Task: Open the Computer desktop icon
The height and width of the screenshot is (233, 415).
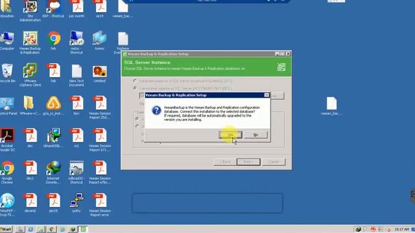Action: coord(7,41)
